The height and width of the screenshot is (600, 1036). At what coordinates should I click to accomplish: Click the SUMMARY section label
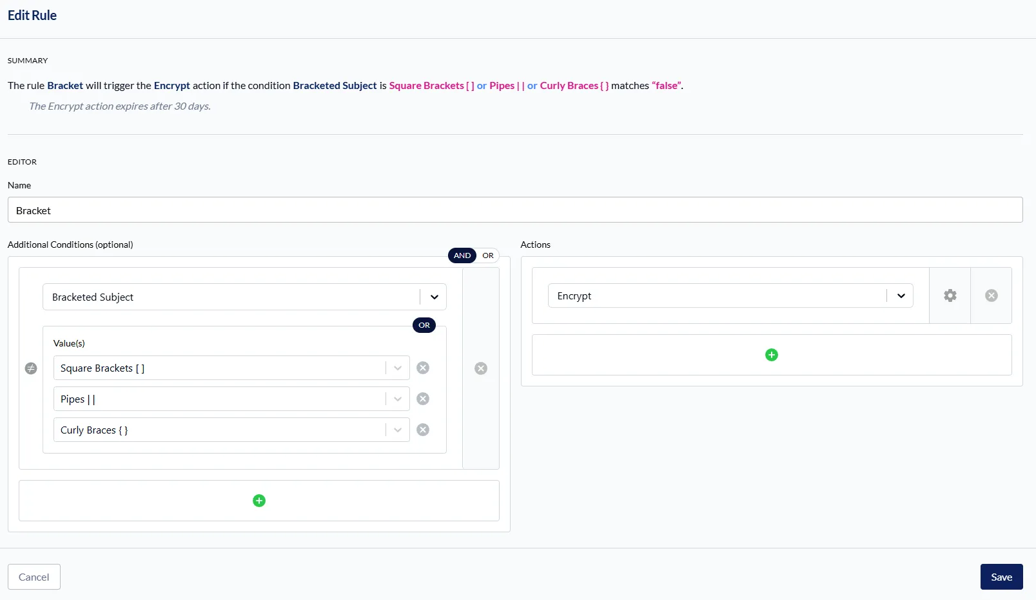point(28,61)
